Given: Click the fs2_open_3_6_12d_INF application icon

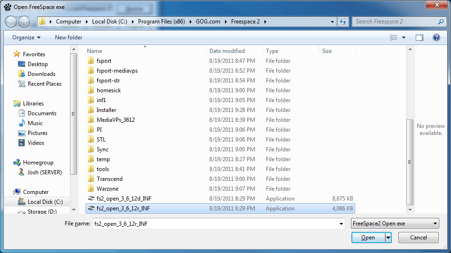Looking at the screenshot, I should tap(91, 199).
